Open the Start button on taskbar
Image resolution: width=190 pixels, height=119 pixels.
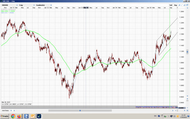point(5,116)
